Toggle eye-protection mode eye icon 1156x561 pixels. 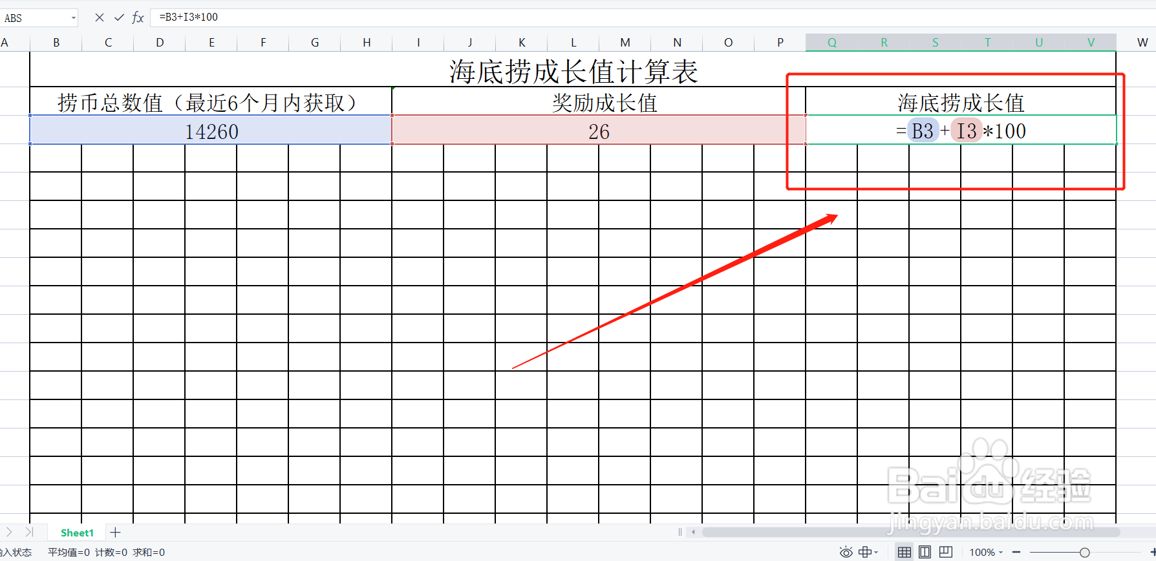(x=846, y=552)
